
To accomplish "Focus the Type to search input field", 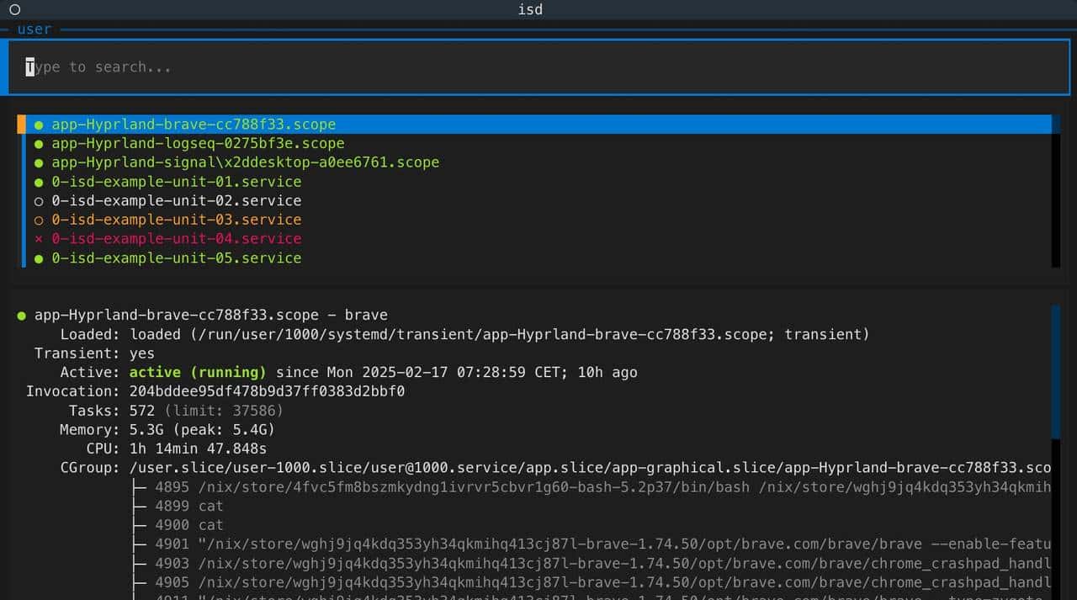I will [538, 67].
